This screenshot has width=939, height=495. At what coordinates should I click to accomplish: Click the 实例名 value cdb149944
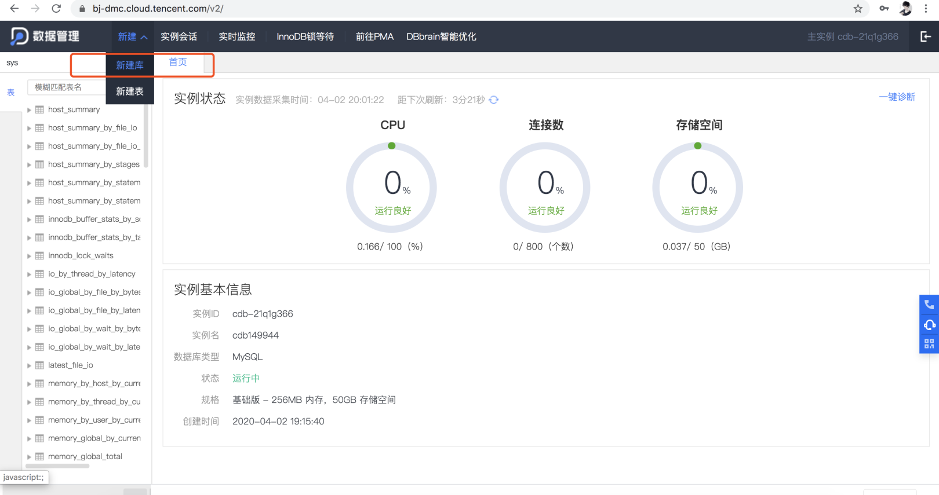[x=256, y=335]
